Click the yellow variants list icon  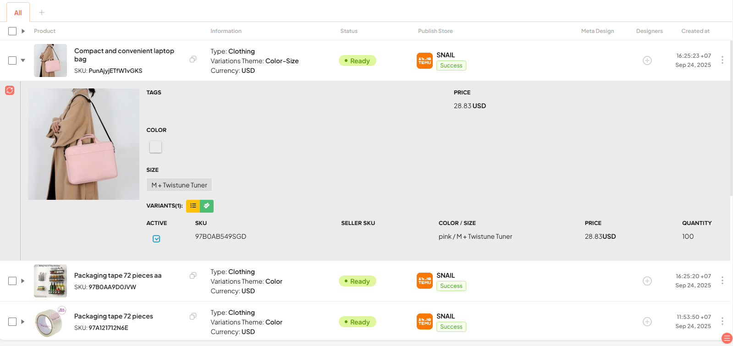tap(193, 206)
